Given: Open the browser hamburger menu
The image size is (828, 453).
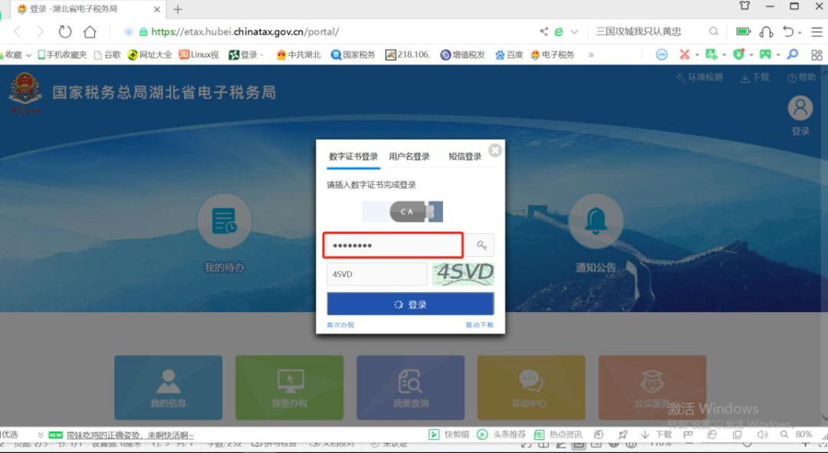Looking at the screenshot, I should tap(816, 31).
